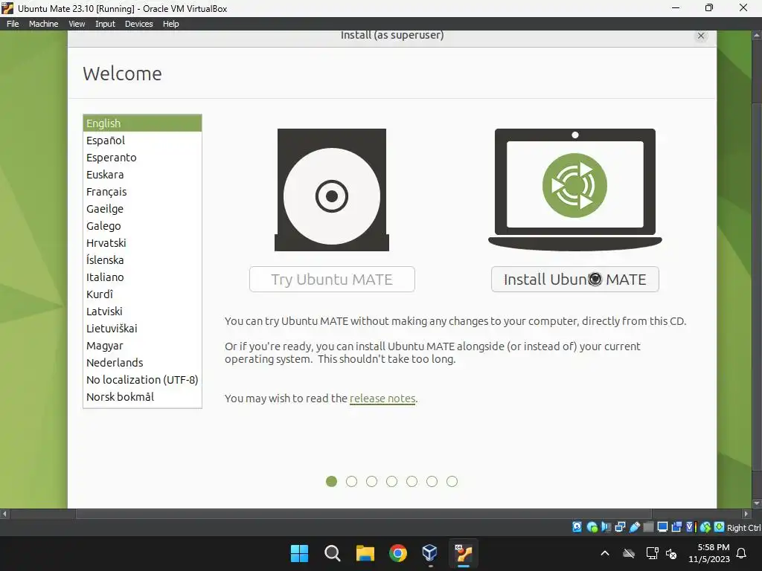This screenshot has height=571, width=762.
Task: Select Latviski in the language list
Action: 142,312
